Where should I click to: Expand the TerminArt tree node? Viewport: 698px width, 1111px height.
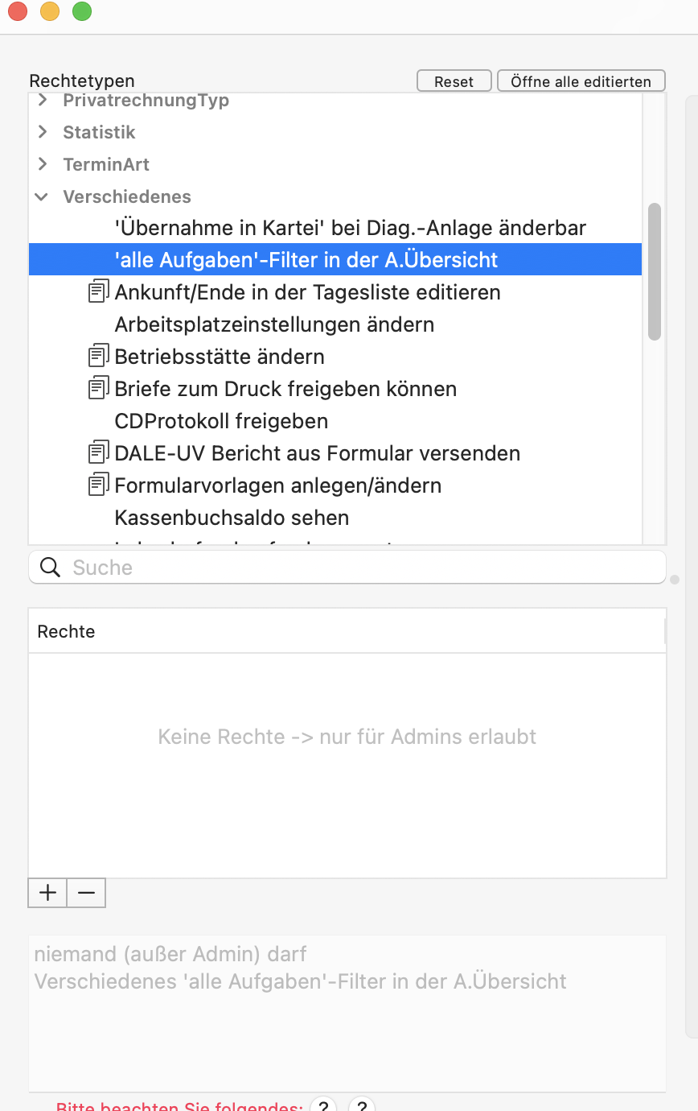tap(43, 164)
